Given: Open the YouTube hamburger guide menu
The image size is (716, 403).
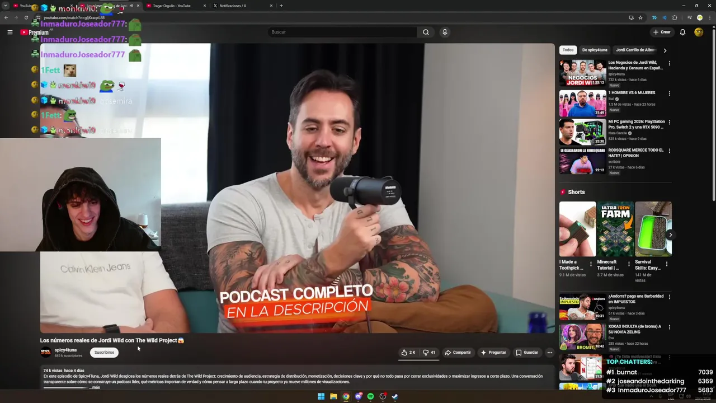Looking at the screenshot, I should click(x=10, y=32).
